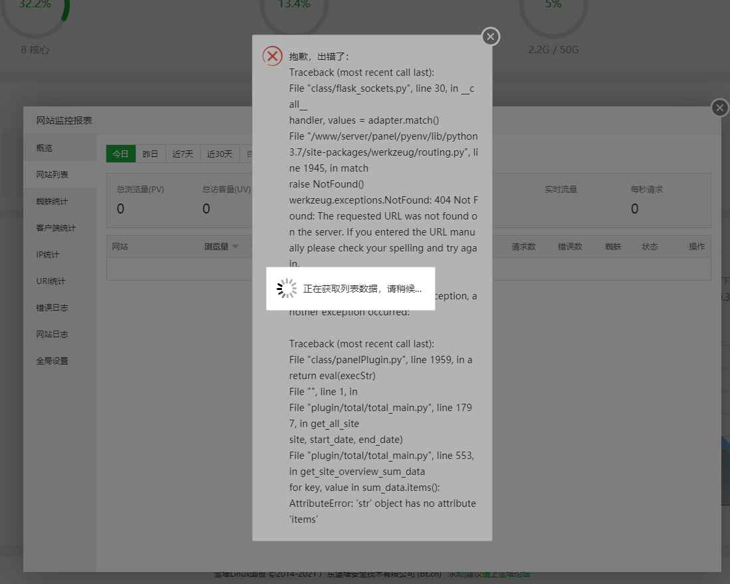730x584 pixels.
Task: Click the 2.2G / 50G disk usage text
Action: tap(554, 49)
